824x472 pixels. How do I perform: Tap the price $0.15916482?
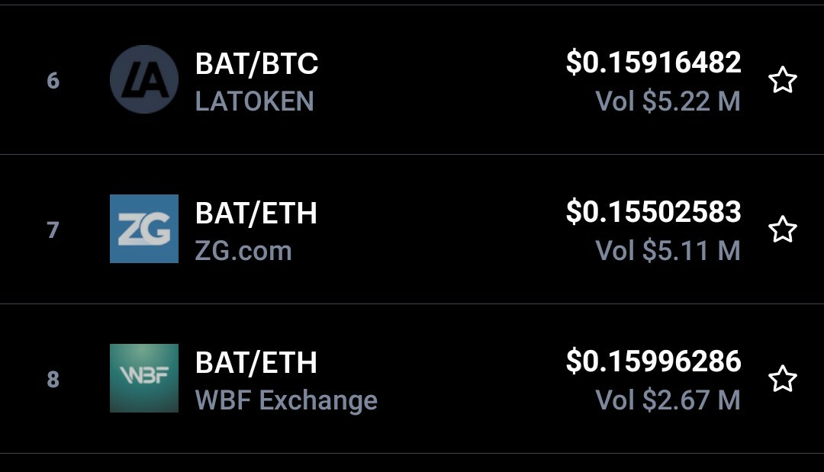(653, 63)
